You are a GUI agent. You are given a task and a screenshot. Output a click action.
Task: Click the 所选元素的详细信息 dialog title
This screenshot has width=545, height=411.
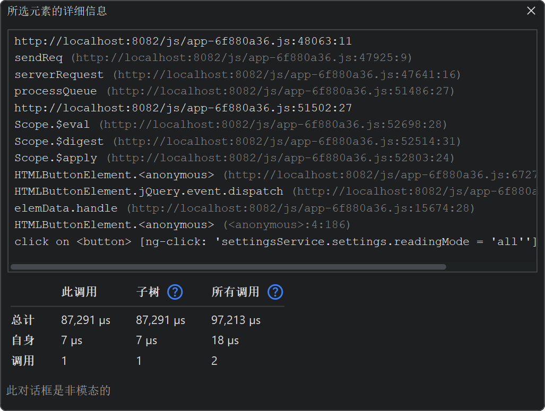[x=57, y=11]
